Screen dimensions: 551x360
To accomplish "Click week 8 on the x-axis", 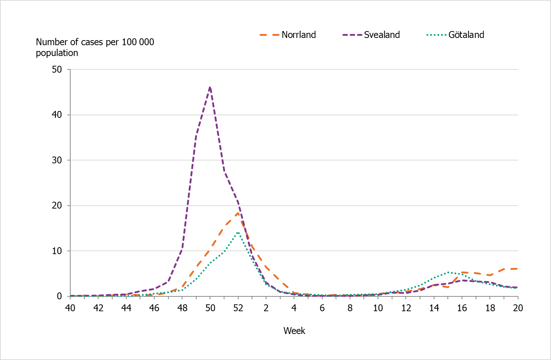I will [350, 308].
